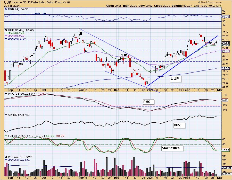Click the RSI(14) 56.95 legend label
This screenshot has width=232, height=180.
(18, 9)
